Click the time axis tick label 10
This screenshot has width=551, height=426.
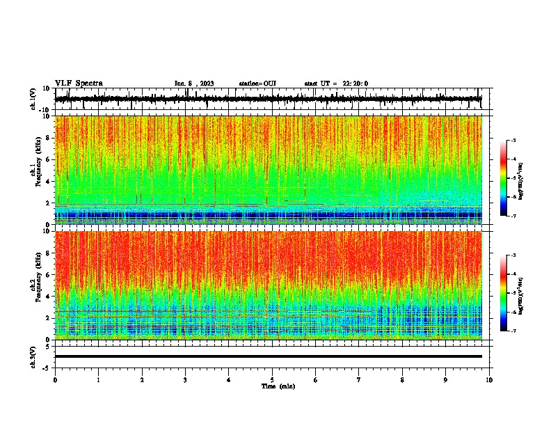489,380
